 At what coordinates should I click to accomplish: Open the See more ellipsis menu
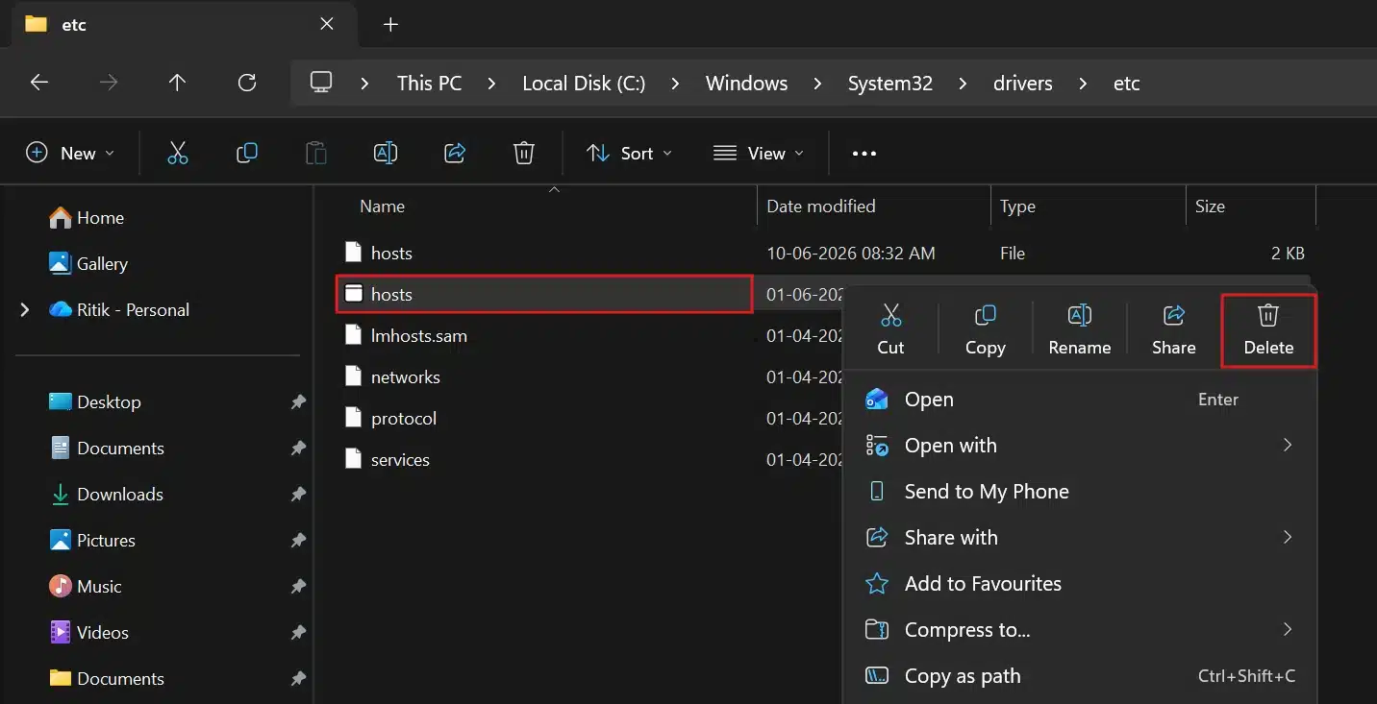(864, 154)
